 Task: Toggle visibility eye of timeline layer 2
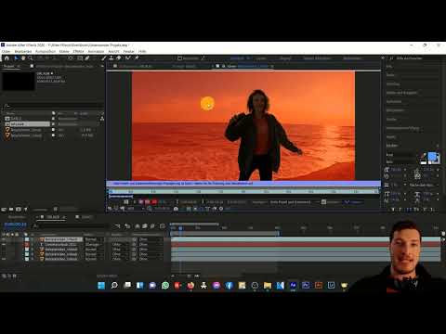pyautogui.click(x=4, y=244)
